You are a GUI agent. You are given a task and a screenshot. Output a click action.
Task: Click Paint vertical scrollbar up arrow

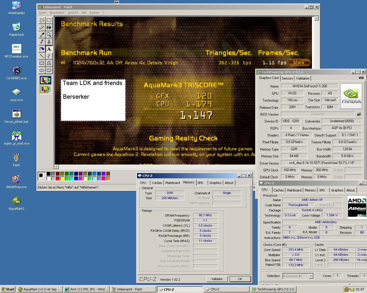point(316,18)
